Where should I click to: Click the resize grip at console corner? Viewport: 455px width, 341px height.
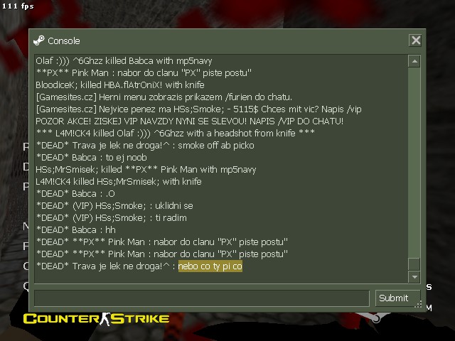pyautogui.click(x=418, y=304)
